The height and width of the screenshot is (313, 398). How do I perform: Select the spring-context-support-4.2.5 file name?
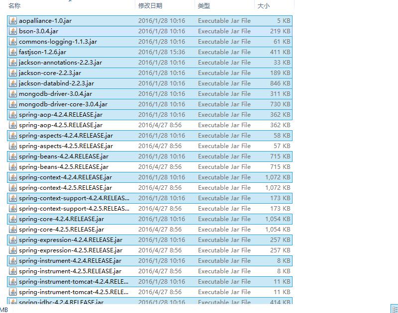coord(74,209)
